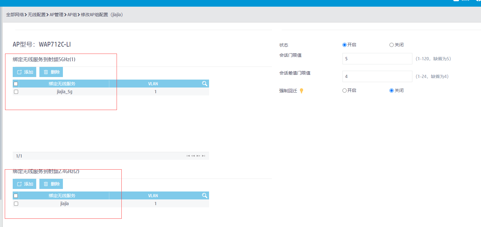Screen dimensions: 481x227
Task: Click the 1/1 page indicator in the 5GHz table
Action: pos(19,156)
